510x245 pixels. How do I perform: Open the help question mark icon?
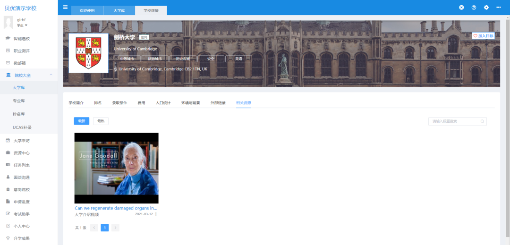tap(474, 8)
